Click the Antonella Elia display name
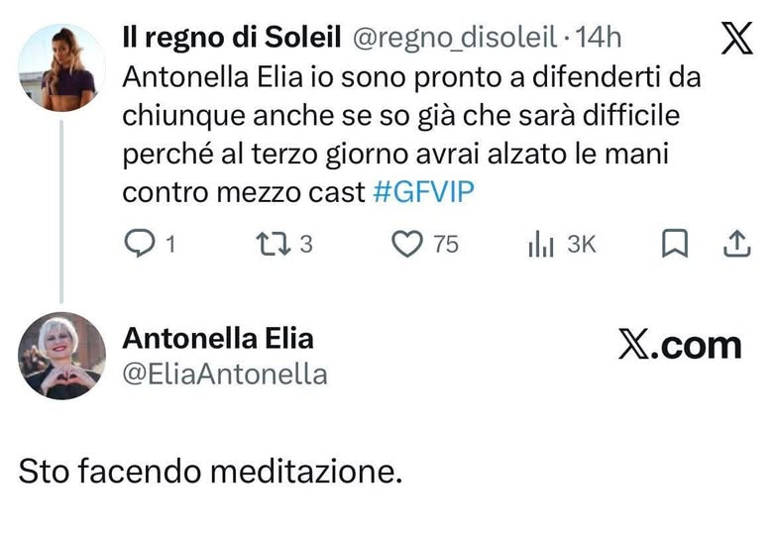This screenshot has width=775, height=535. [x=217, y=338]
